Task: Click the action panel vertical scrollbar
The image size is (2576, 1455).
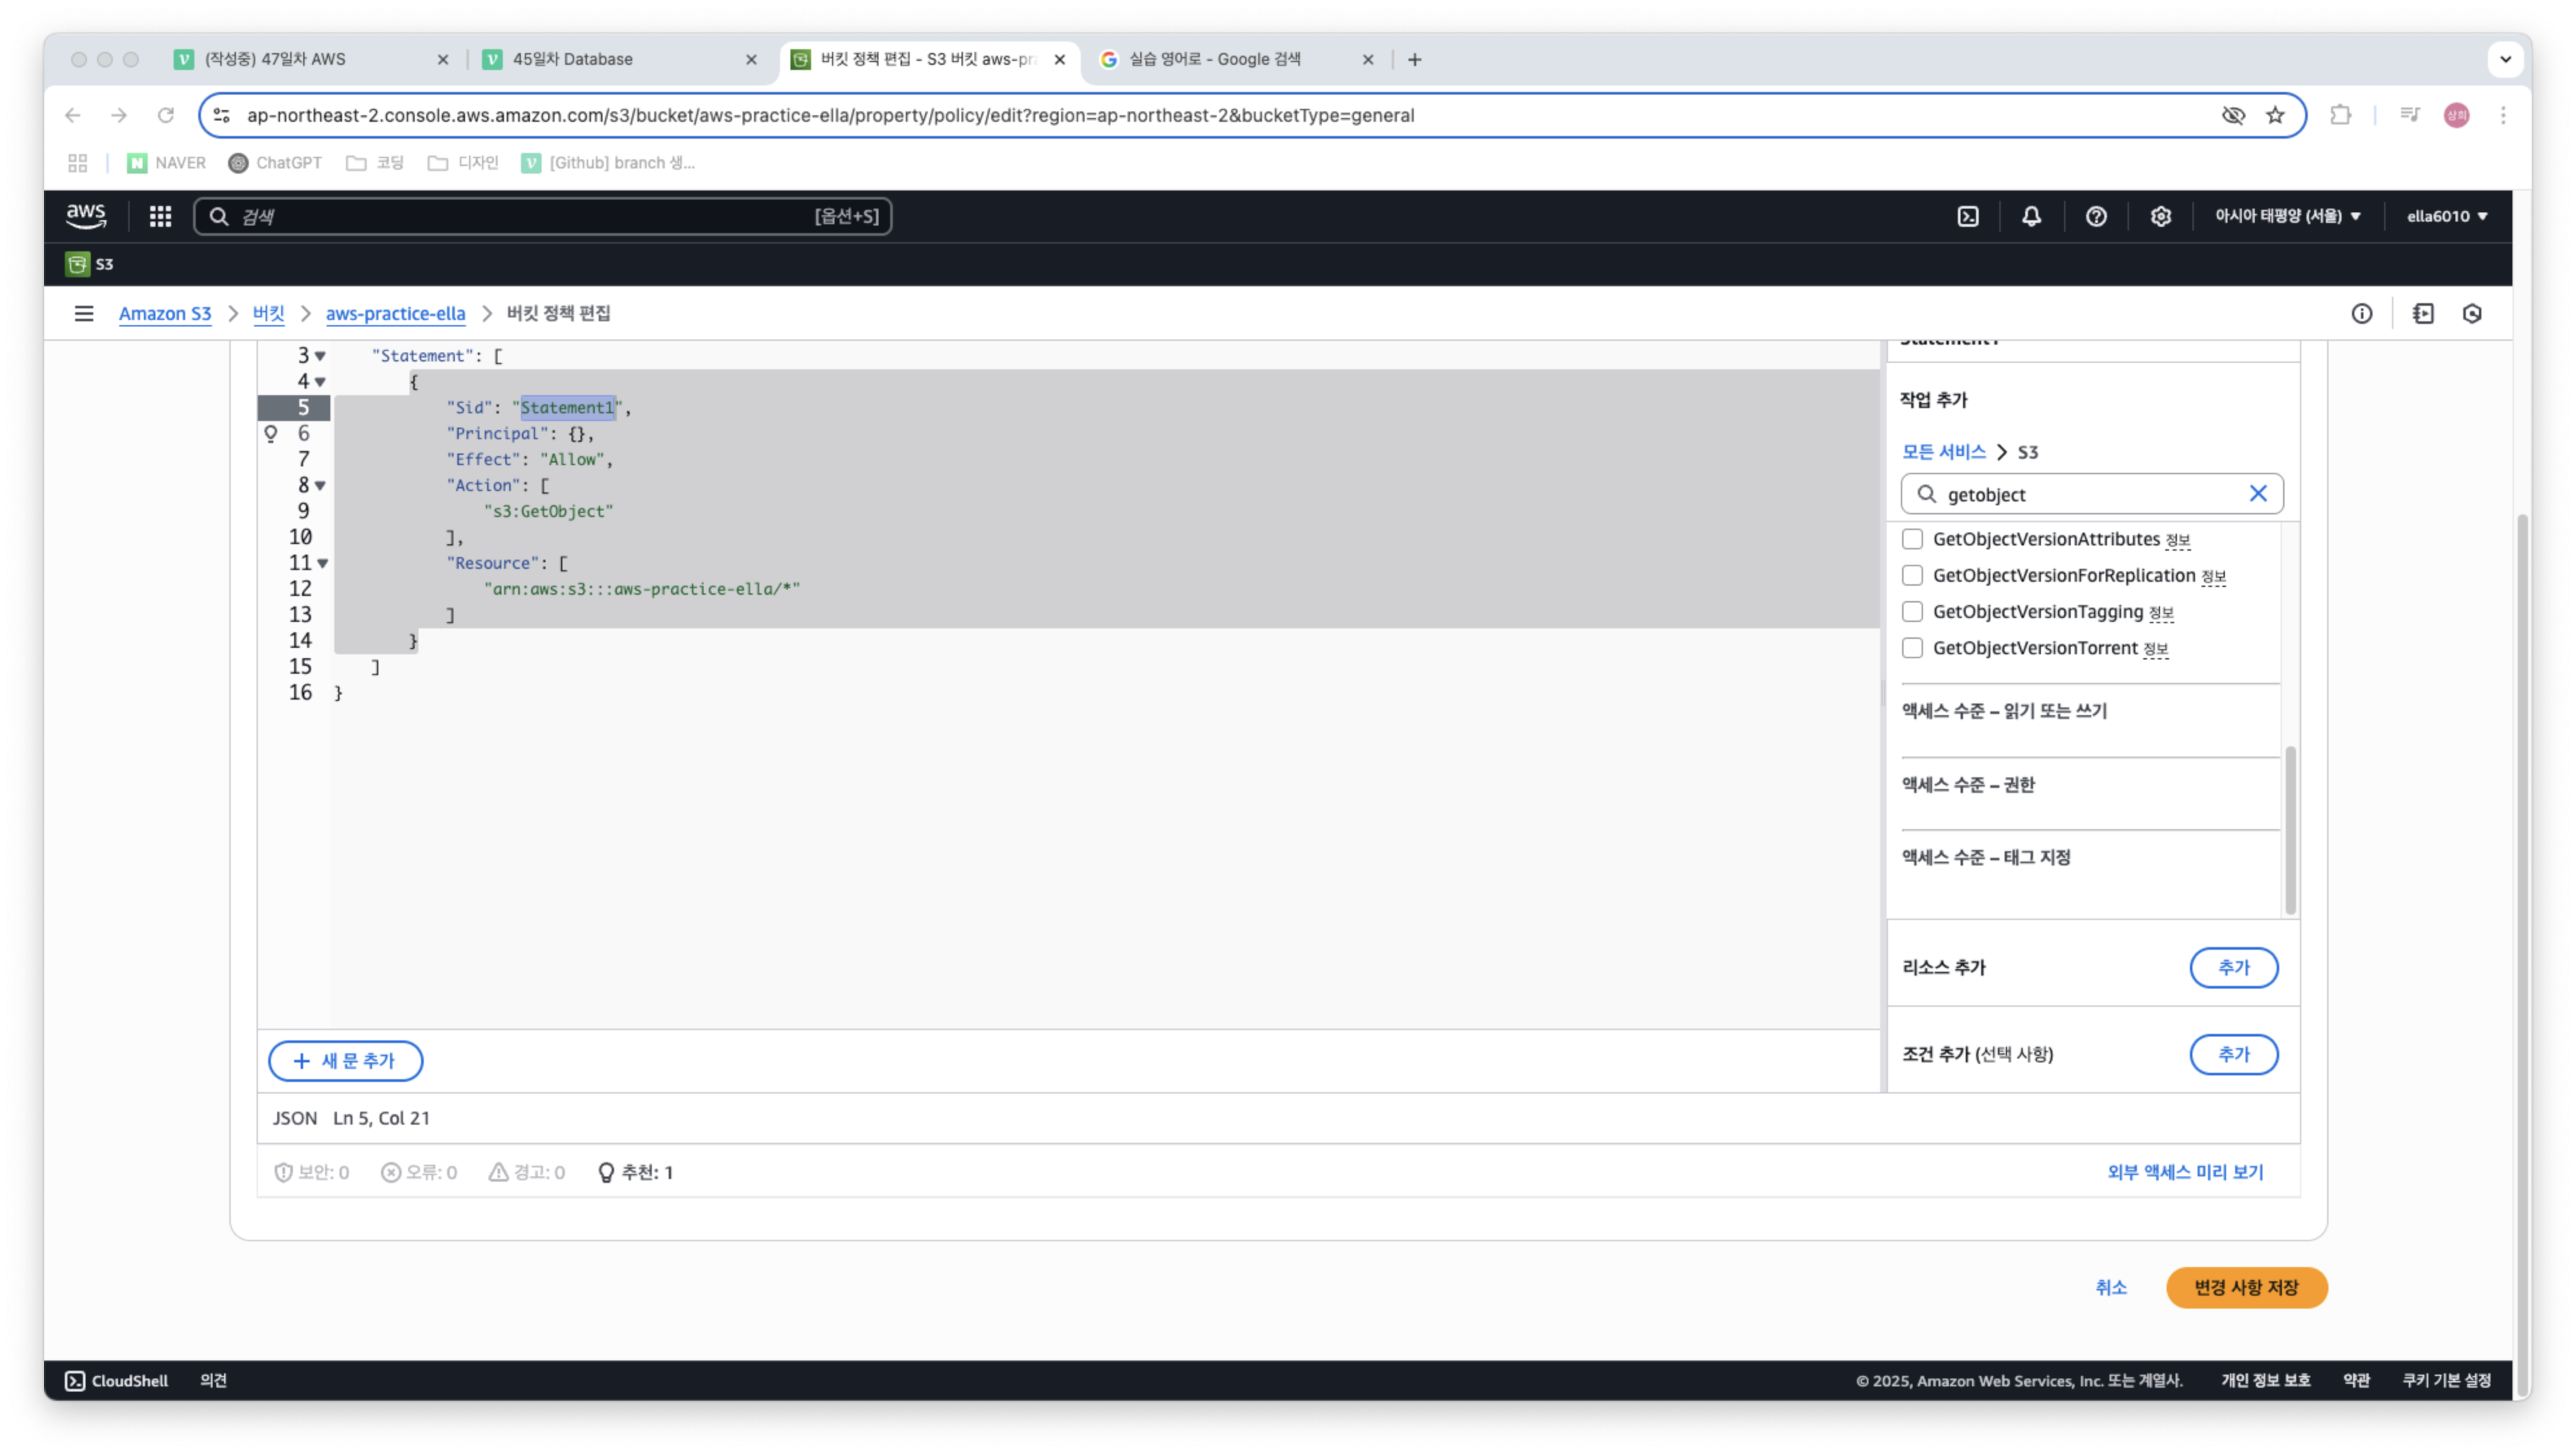Action: tap(2290, 830)
